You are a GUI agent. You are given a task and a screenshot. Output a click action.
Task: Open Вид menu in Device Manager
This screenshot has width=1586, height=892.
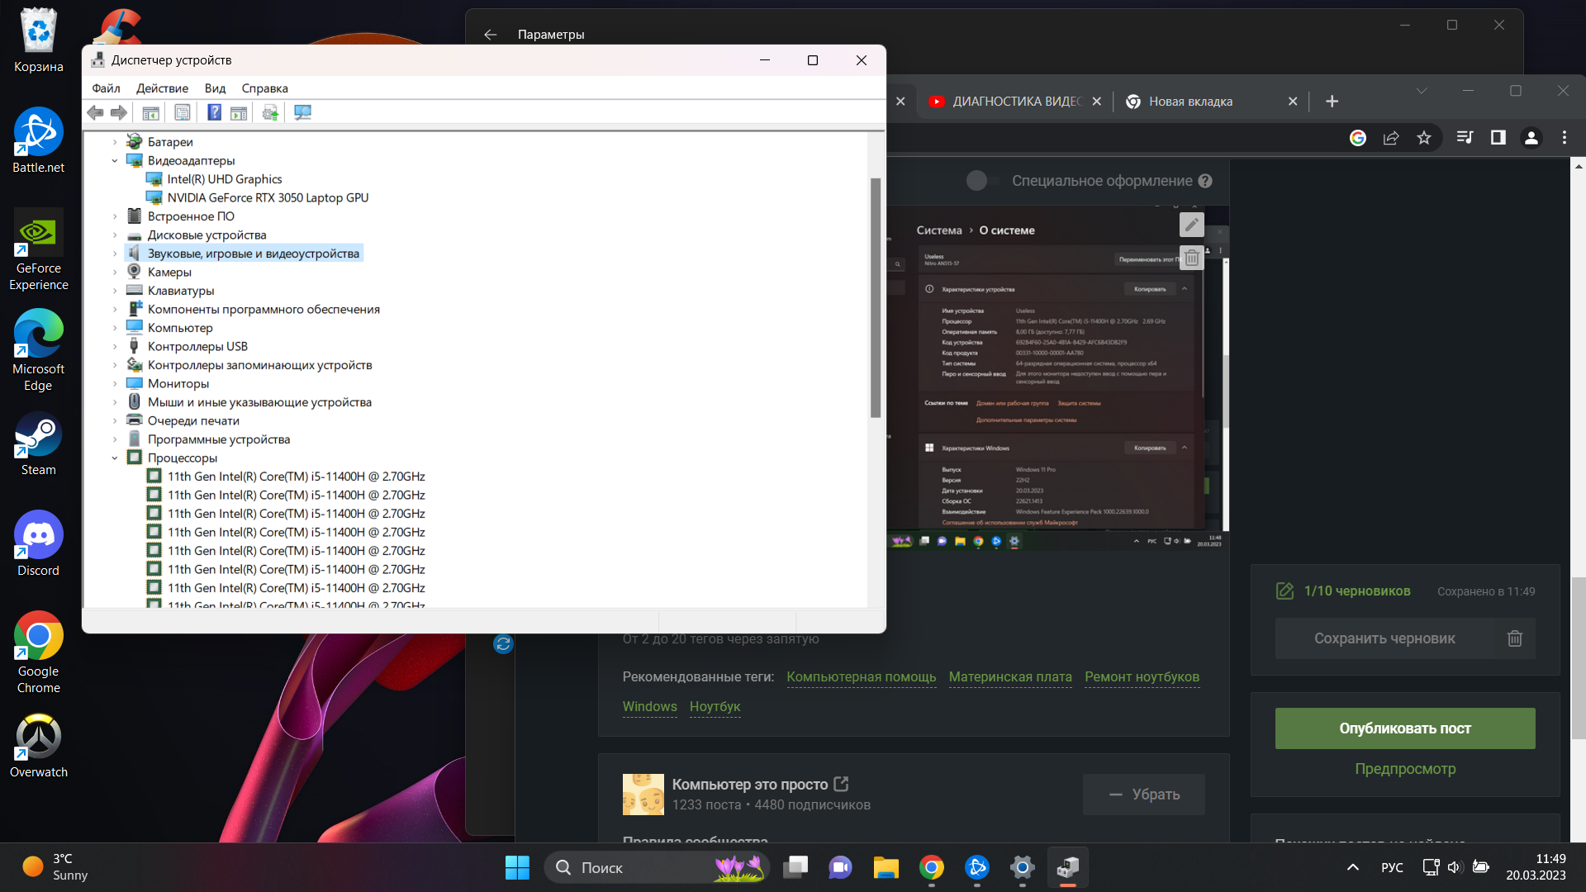[216, 88]
